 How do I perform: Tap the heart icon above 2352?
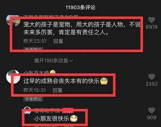152,77
